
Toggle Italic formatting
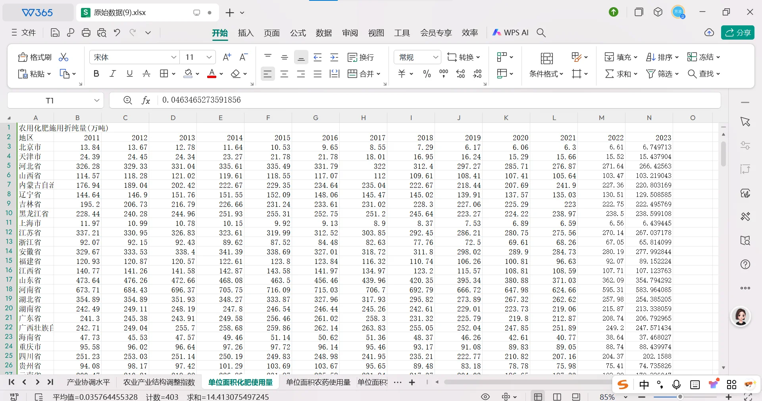pos(113,74)
